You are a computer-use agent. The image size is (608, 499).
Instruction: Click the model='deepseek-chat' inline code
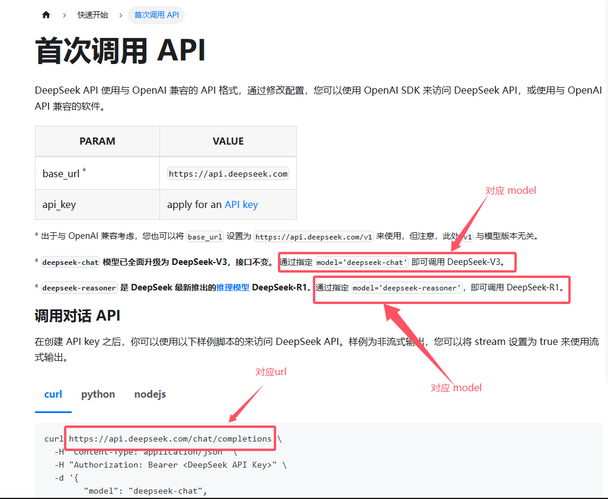pos(361,262)
